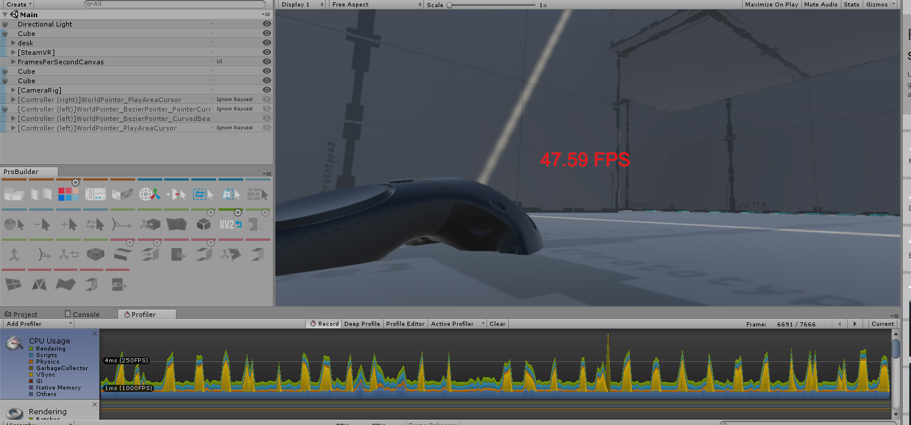The height and width of the screenshot is (425, 911).
Task: Toggle ProBuilder handle alignment globe icon
Action: (150, 194)
